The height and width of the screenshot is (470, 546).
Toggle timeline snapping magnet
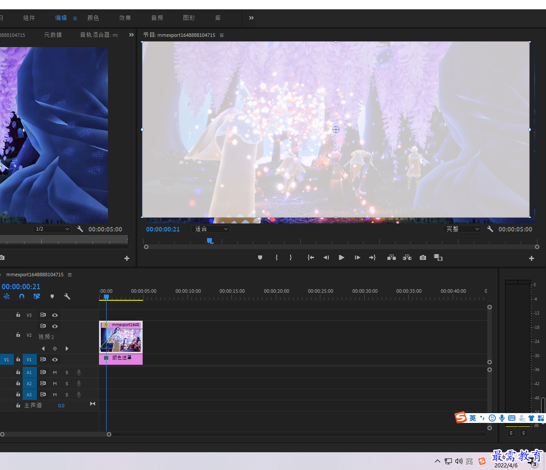coord(22,296)
